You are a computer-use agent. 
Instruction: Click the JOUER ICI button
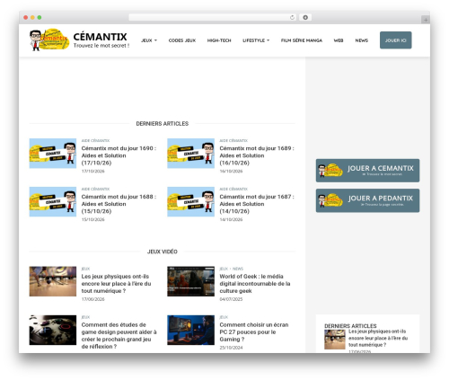pyautogui.click(x=396, y=40)
